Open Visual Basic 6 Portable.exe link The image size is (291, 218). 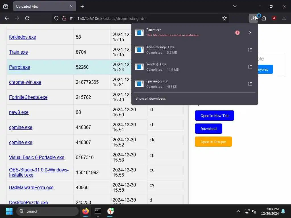pyautogui.click(x=37, y=157)
